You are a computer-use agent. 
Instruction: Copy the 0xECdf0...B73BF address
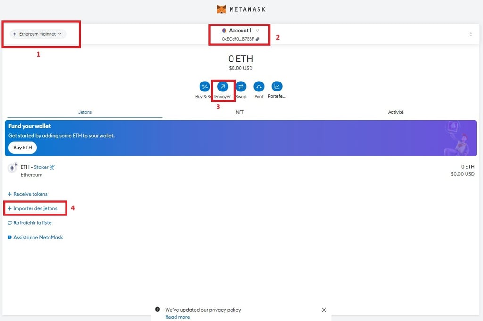coord(258,39)
